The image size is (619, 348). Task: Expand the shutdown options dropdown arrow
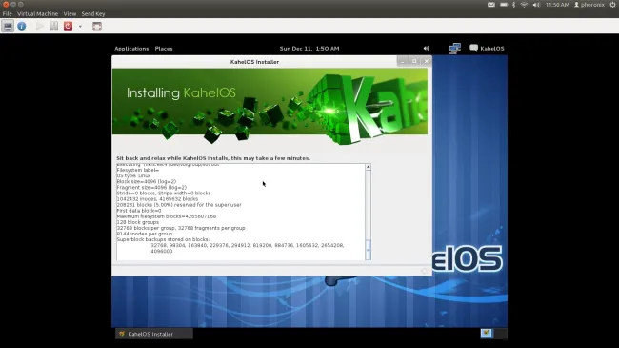tap(80, 27)
